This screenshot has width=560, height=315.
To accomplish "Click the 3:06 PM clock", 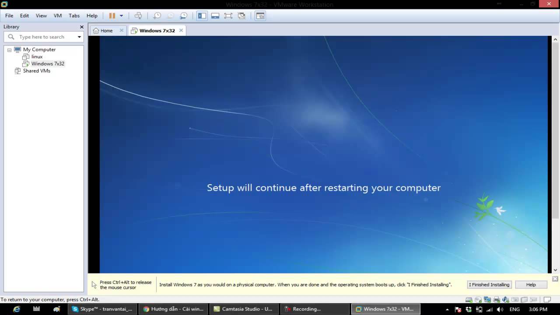I will tap(538, 309).
